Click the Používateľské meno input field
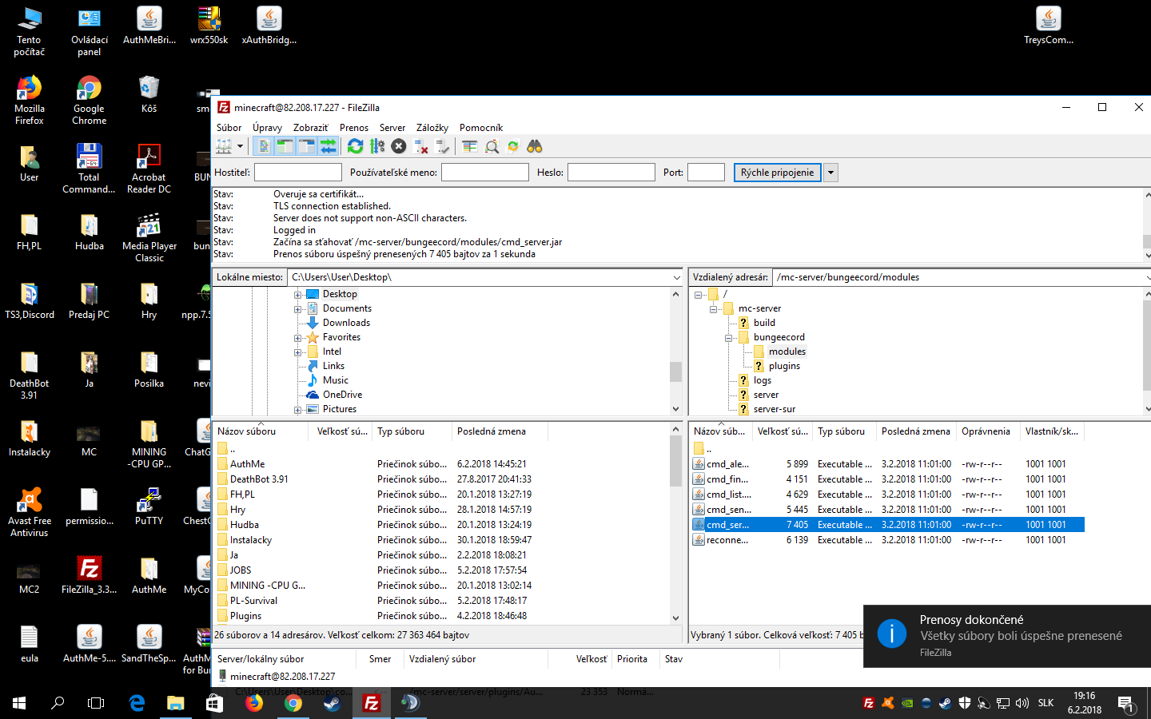The width and height of the screenshot is (1151, 719). click(485, 173)
